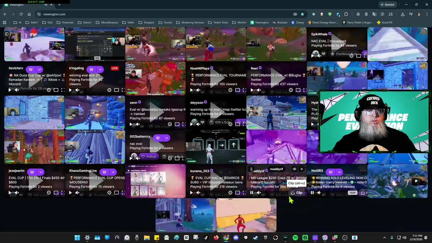Grab the maddynf tile drag handle
Image resolution: width=432 pixels, height=243 pixels.
[251, 169]
